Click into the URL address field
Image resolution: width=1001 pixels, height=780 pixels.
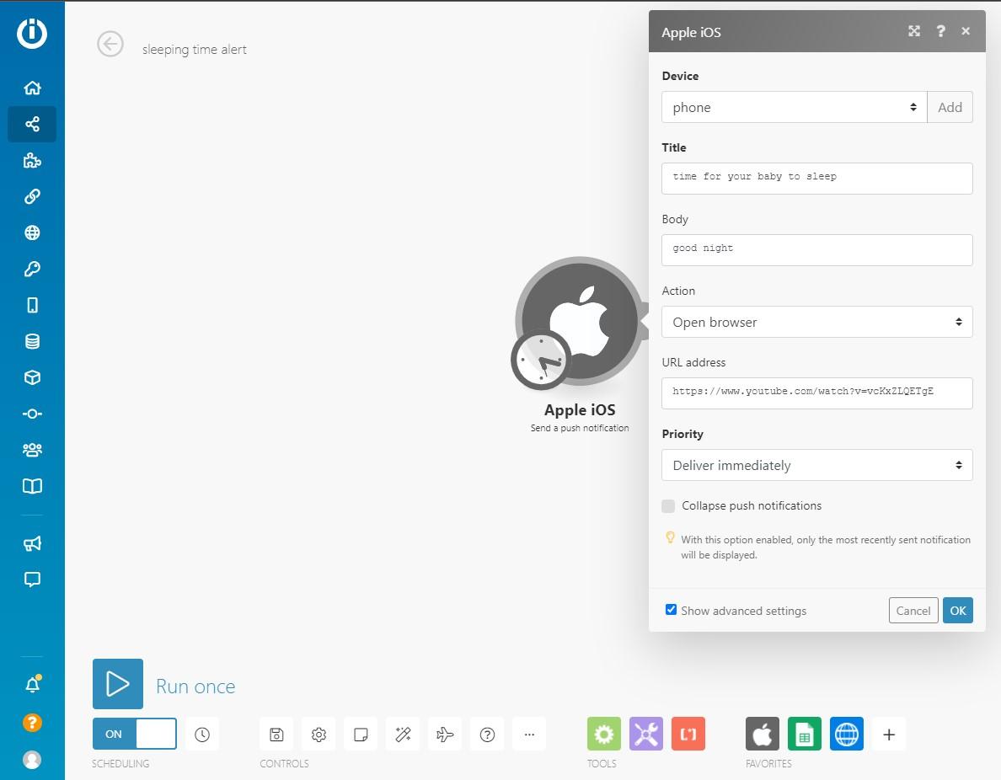click(x=817, y=393)
